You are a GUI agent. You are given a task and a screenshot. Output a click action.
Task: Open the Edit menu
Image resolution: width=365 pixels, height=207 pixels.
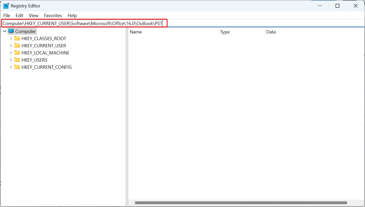[x=19, y=16]
